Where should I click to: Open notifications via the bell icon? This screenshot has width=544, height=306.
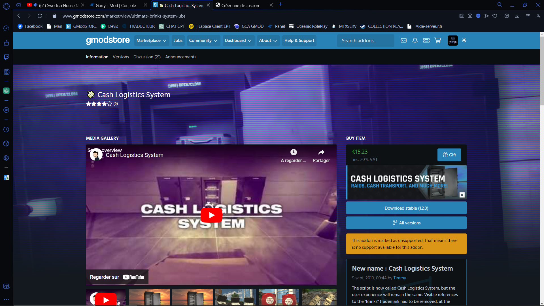tap(415, 41)
